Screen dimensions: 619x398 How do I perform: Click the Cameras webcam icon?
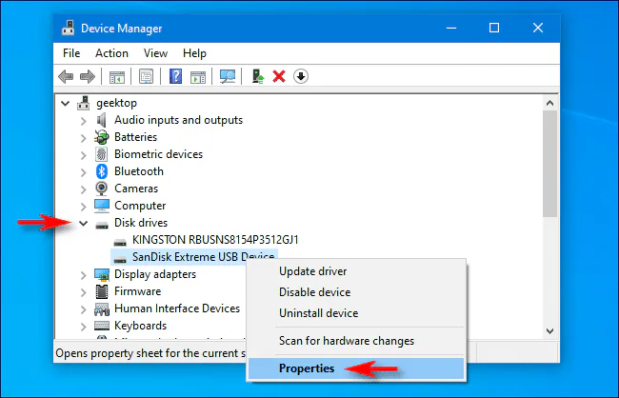pyautogui.click(x=102, y=189)
